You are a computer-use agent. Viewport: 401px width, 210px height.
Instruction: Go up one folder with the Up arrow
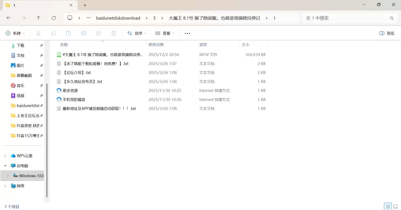tap(39, 18)
